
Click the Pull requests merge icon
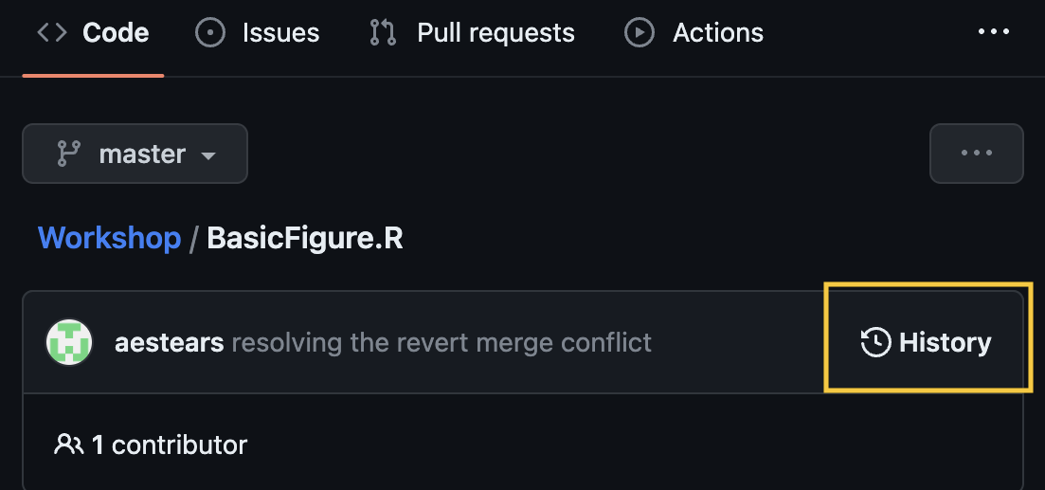click(383, 33)
